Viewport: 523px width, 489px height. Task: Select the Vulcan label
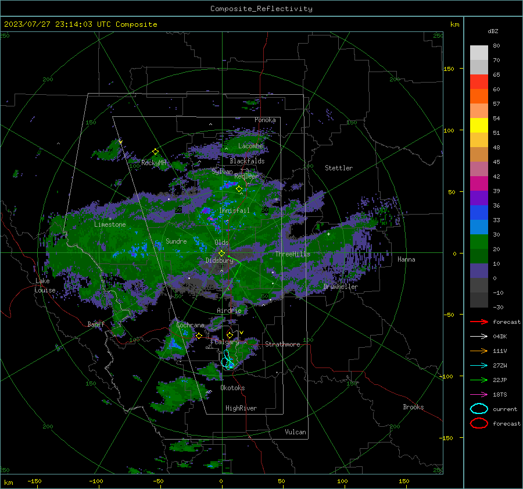pyautogui.click(x=295, y=432)
